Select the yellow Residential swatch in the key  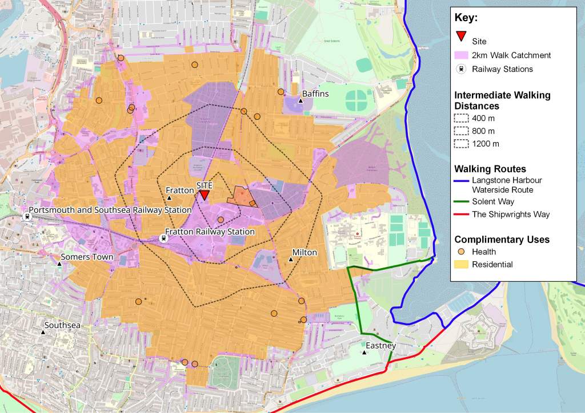click(x=461, y=264)
